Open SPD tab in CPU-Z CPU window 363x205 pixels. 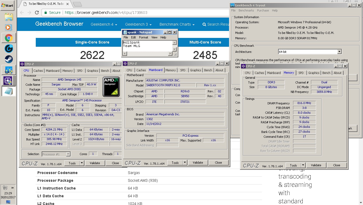tap(80, 71)
